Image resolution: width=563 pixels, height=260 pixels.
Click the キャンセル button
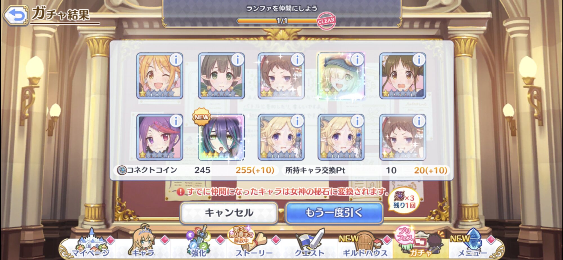pyautogui.click(x=229, y=213)
